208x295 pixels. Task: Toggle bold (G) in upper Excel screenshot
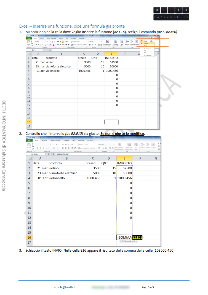click(36, 45)
